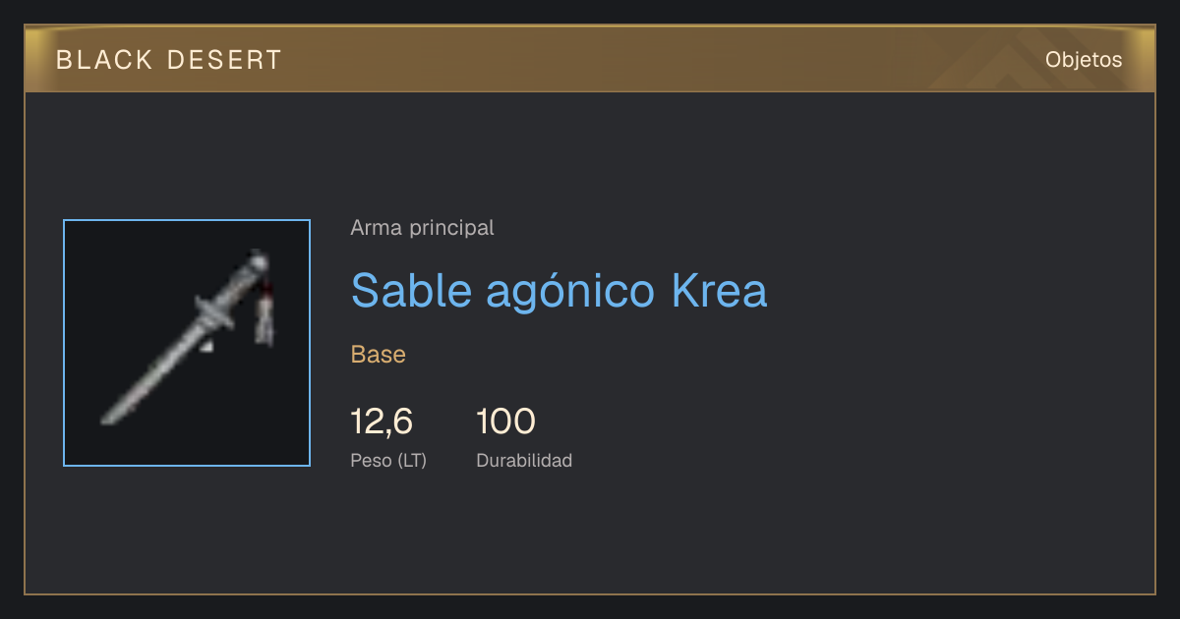Select the Arma principal category label
The width and height of the screenshot is (1180, 619).
tap(422, 228)
